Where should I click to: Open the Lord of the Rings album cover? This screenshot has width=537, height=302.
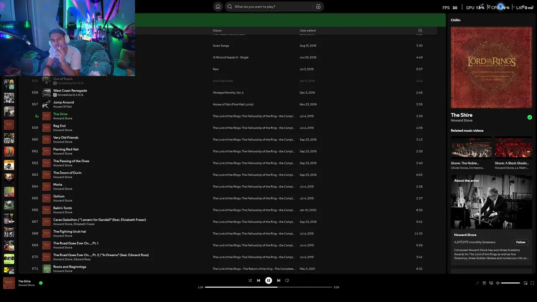(491, 68)
